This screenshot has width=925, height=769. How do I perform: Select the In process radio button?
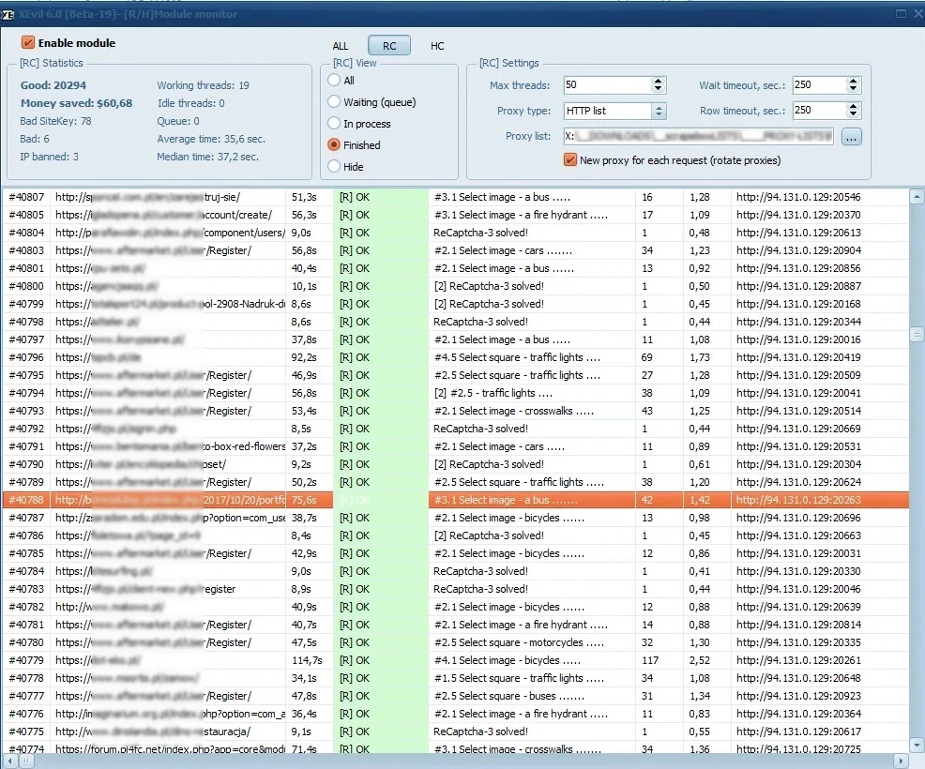click(x=334, y=124)
